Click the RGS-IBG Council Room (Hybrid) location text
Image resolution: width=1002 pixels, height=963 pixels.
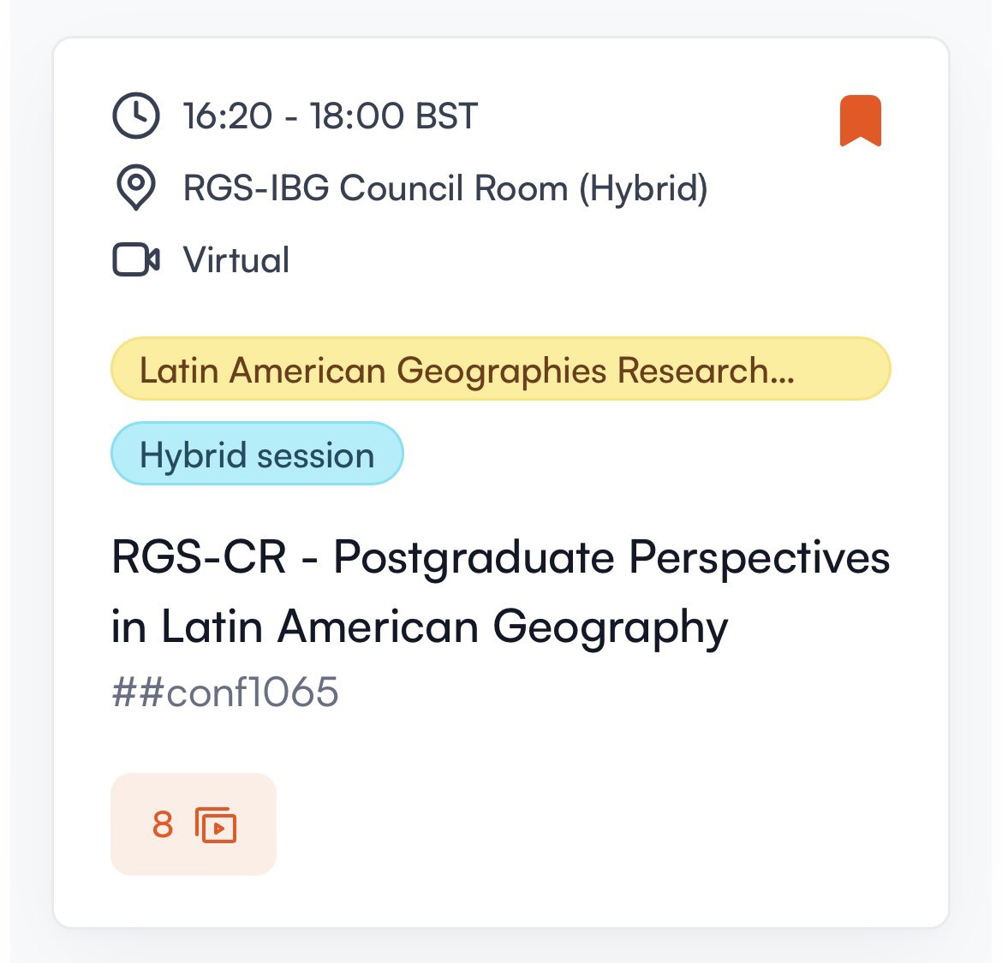445,187
